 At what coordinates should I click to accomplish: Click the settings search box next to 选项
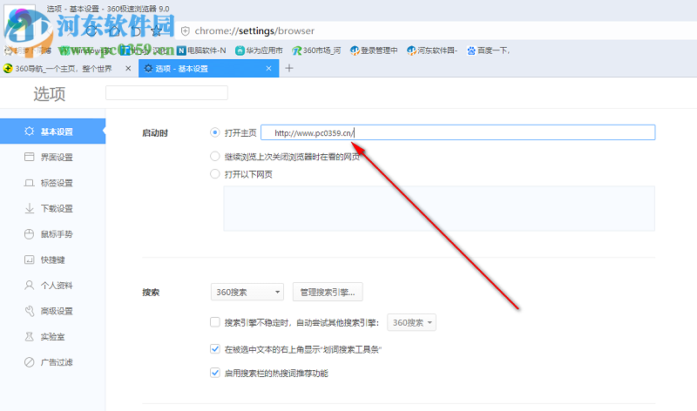click(166, 93)
